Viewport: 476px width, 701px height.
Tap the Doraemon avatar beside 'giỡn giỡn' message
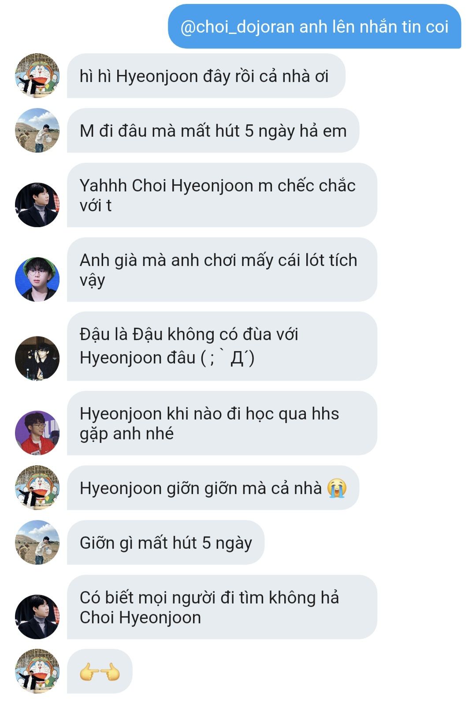click(37, 488)
